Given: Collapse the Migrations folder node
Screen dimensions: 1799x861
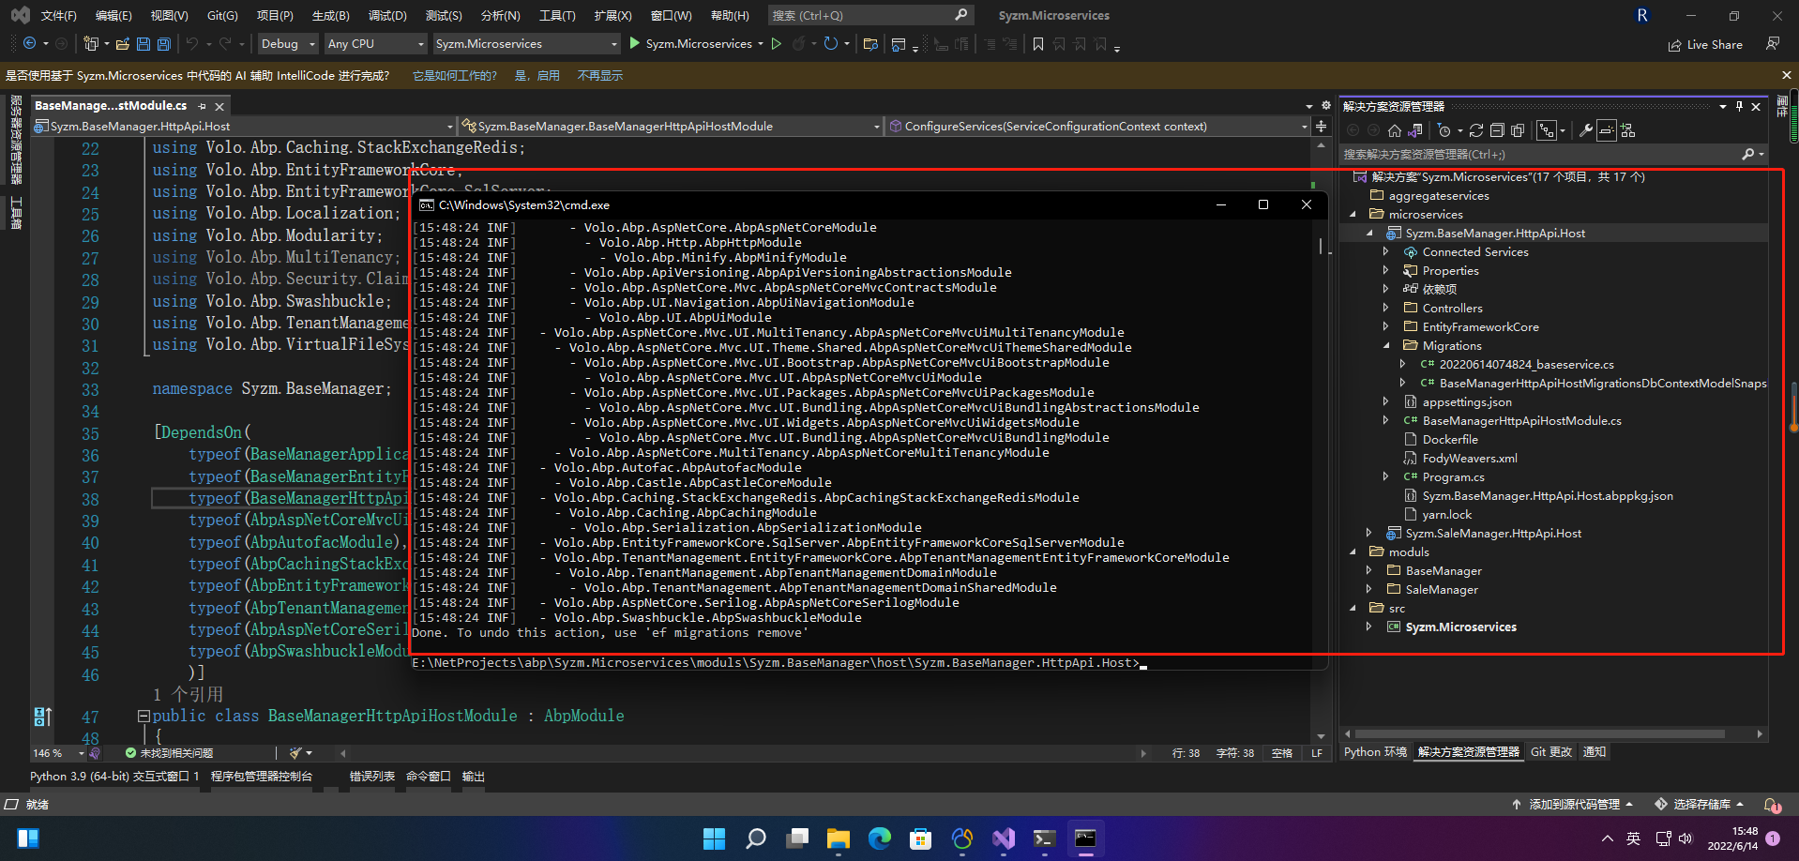Looking at the screenshot, I should [x=1386, y=345].
